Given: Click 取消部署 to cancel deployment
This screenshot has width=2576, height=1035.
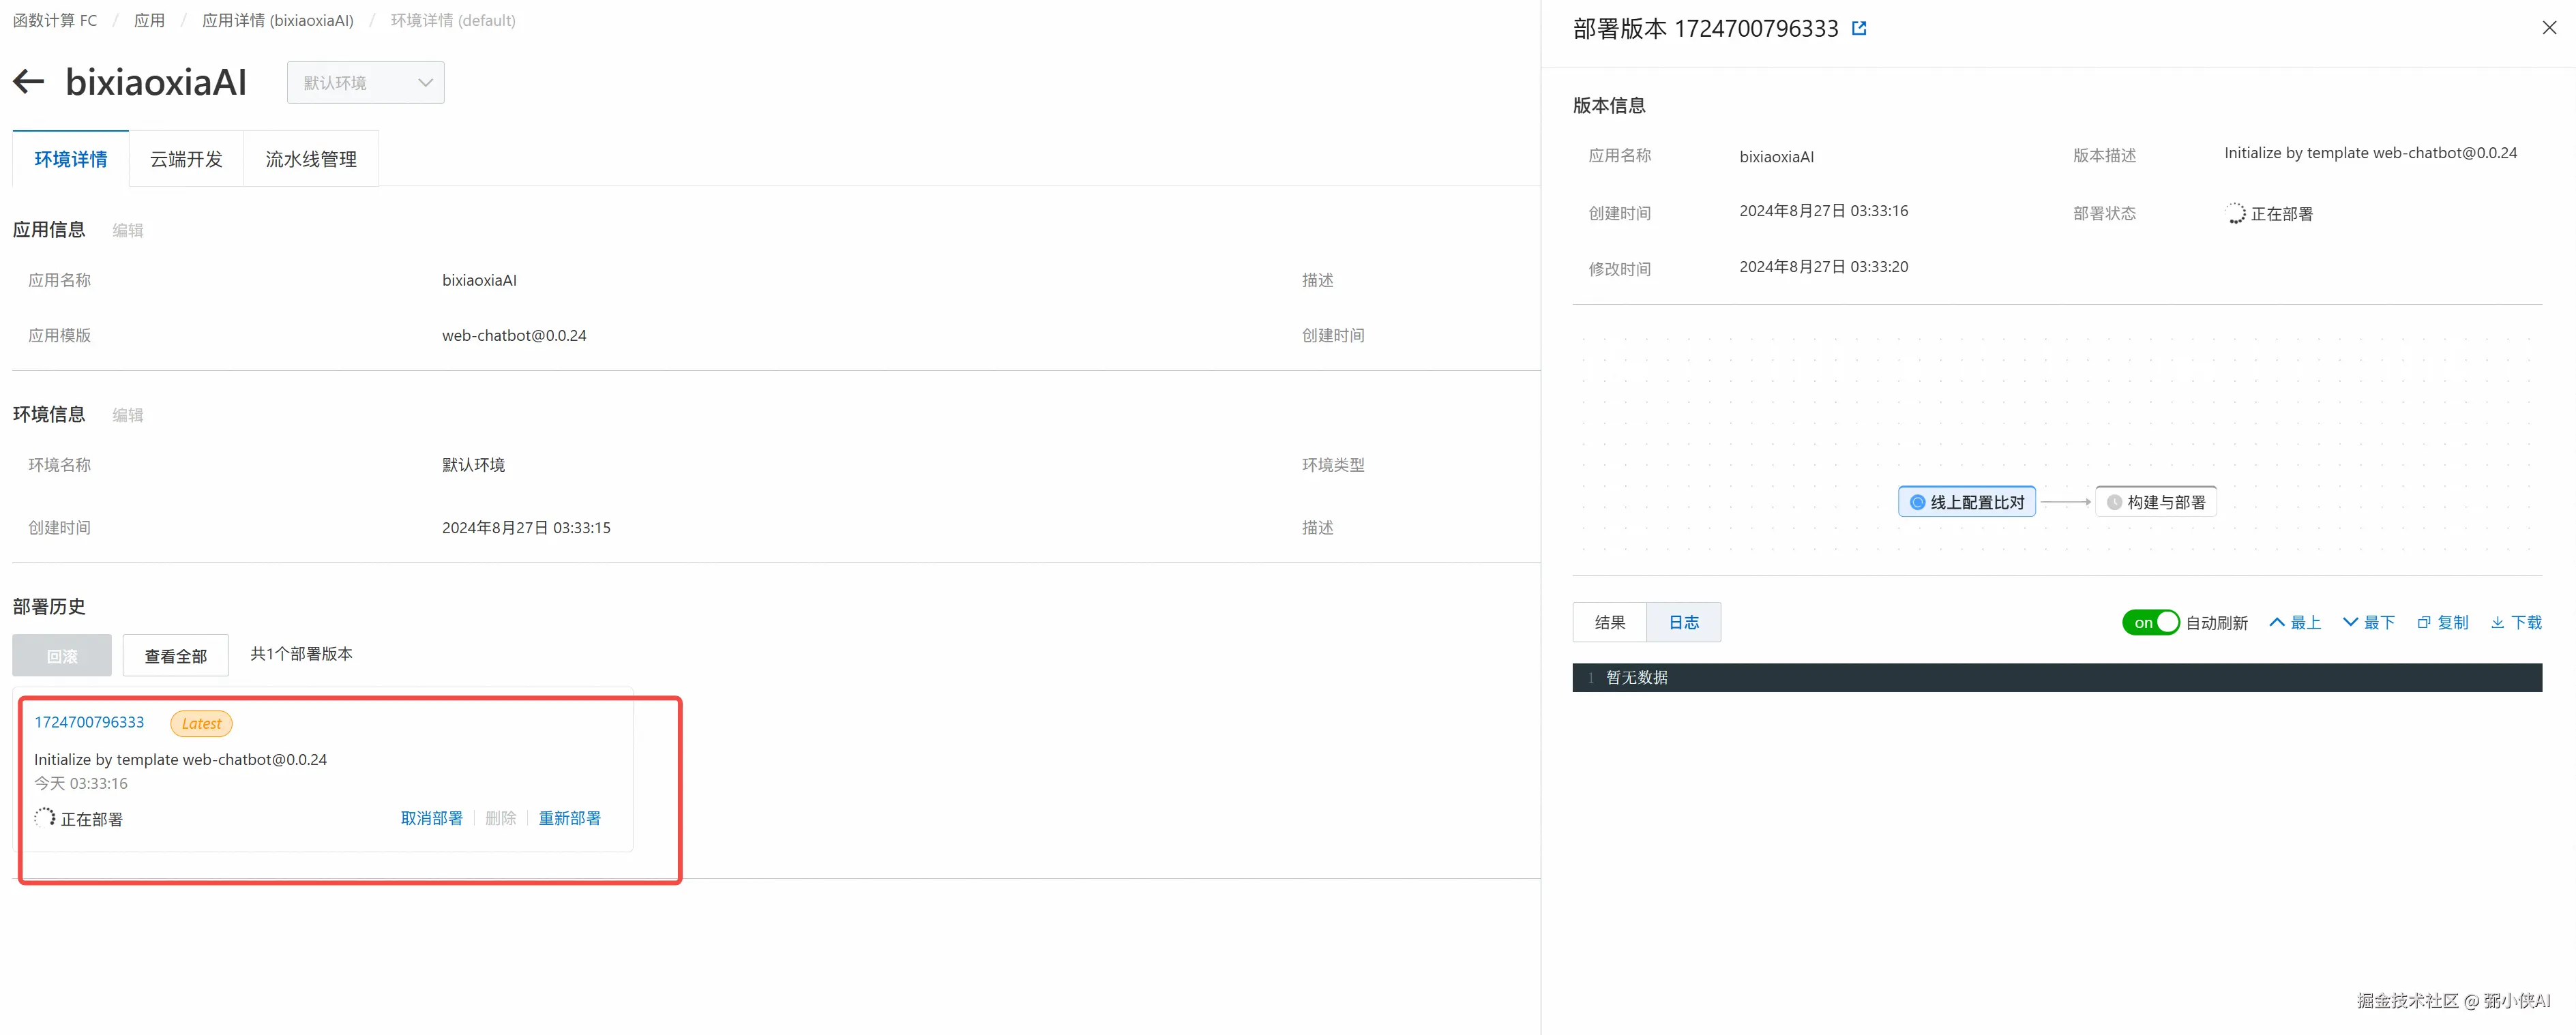Looking at the screenshot, I should [431, 818].
